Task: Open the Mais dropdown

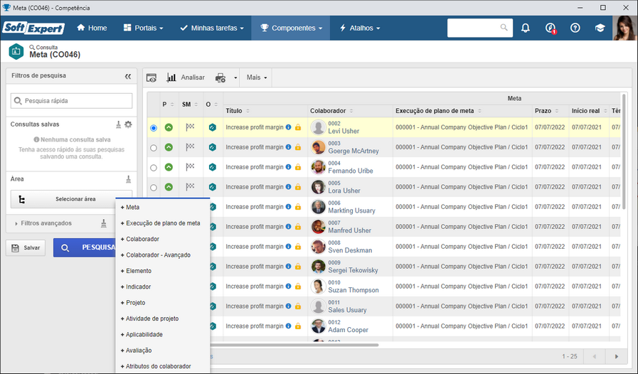Action: (256, 78)
